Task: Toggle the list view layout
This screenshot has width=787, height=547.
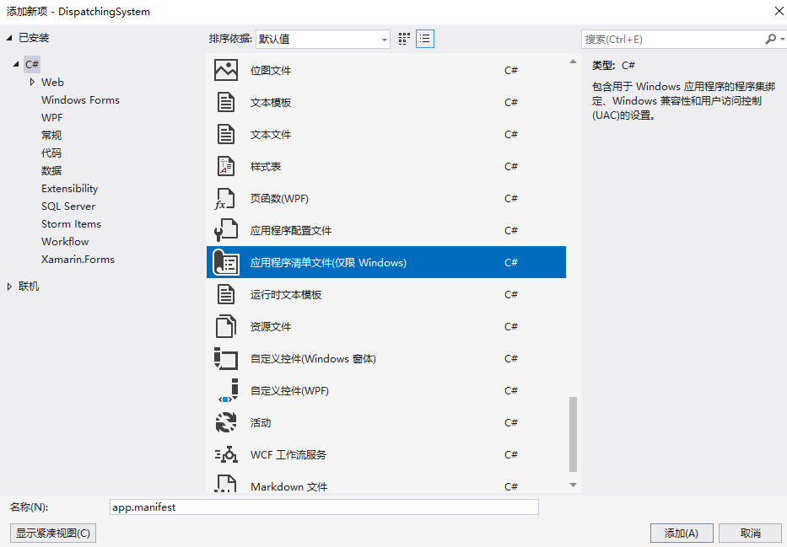Action: [425, 38]
